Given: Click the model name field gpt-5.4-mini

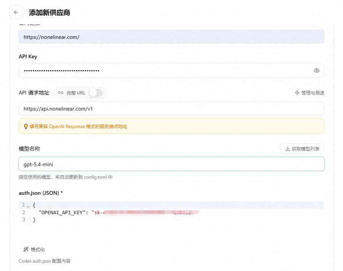Looking at the screenshot, I should pyautogui.click(x=171, y=164).
